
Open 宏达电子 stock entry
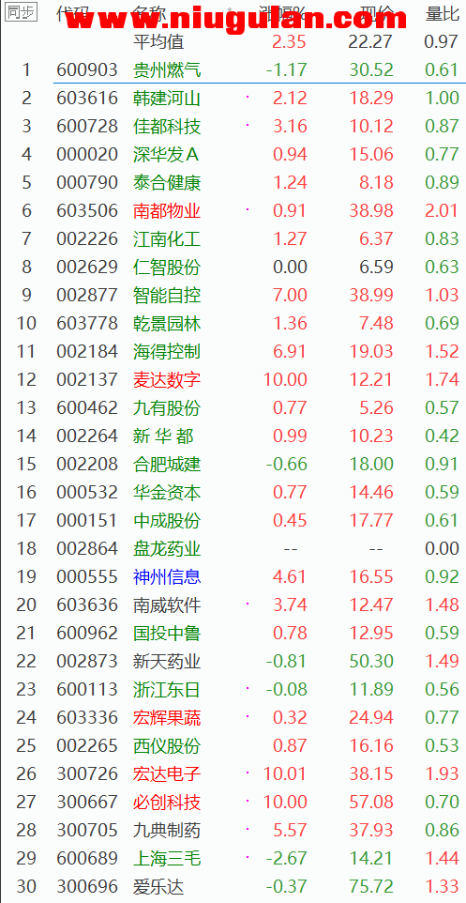[167, 774]
